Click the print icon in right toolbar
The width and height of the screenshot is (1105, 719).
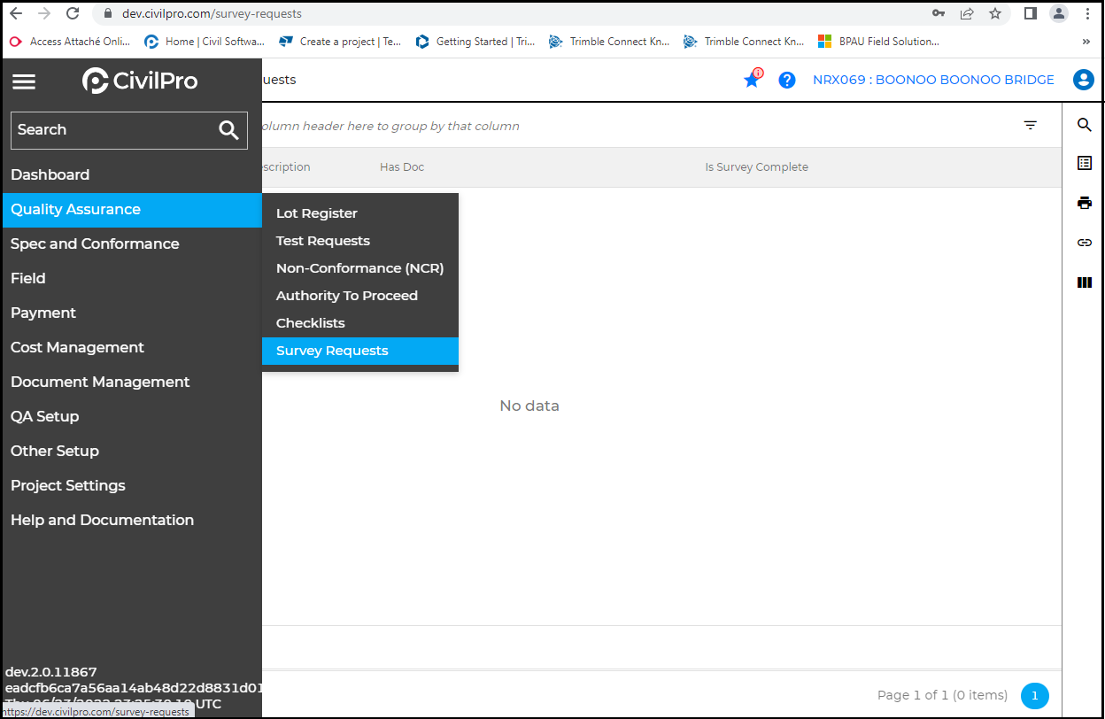1084,203
